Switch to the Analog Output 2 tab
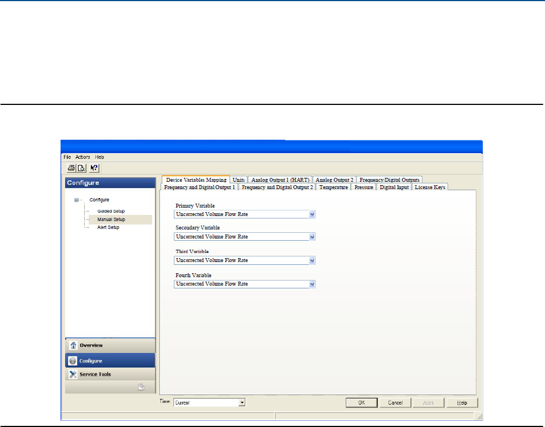 pos(335,180)
